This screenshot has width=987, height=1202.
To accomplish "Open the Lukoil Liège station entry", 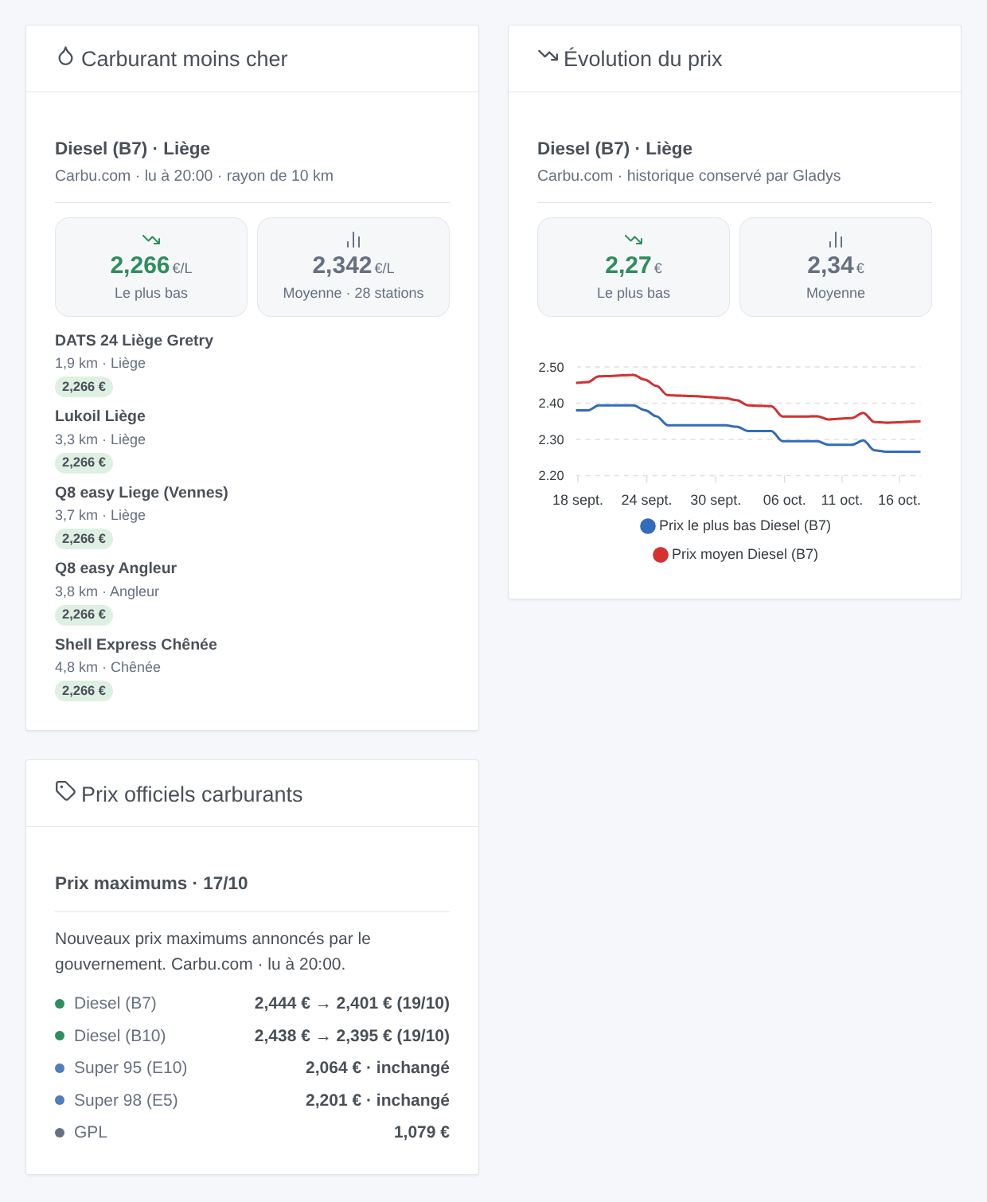I will (x=100, y=416).
